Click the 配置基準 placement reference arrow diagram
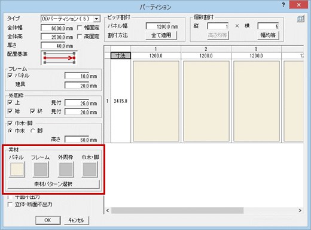The height and width of the screenshot is (230, 311). tap(59, 58)
